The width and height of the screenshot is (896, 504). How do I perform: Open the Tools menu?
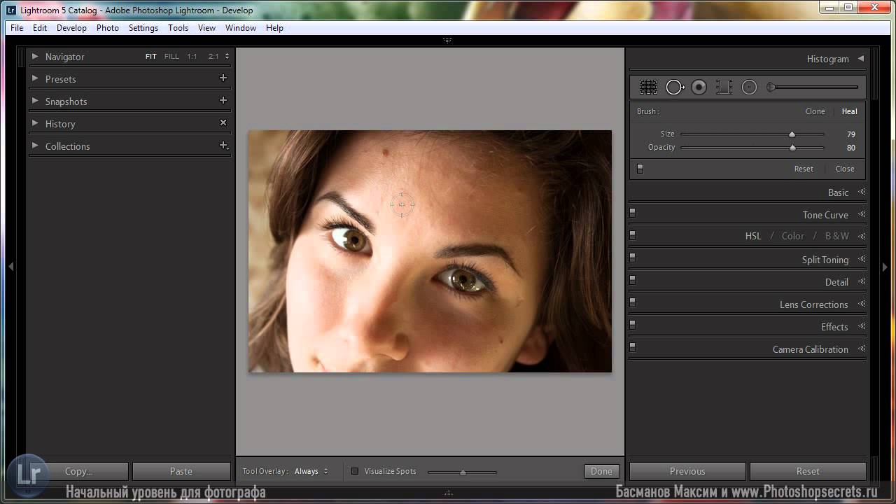click(x=178, y=28)
